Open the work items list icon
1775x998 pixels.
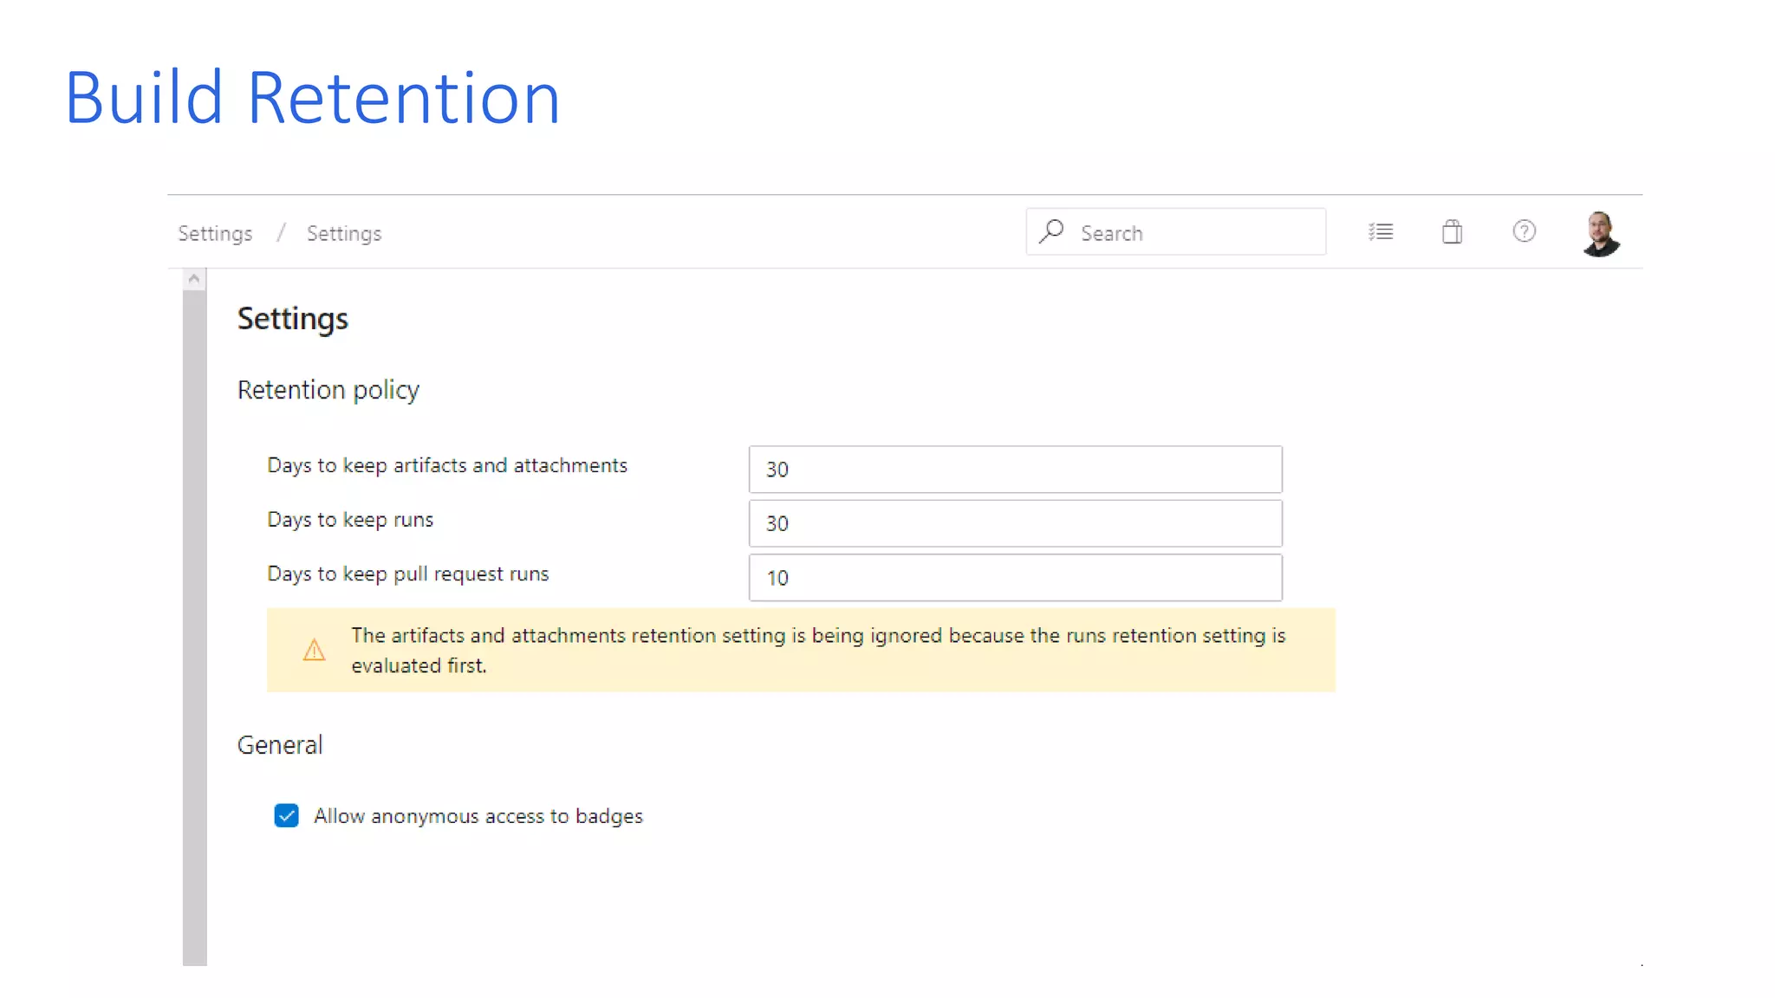[x=1381, y=231]
